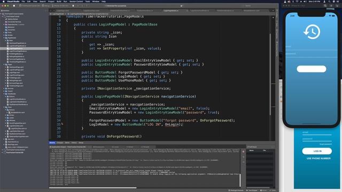Open the Edit menu
342x192 pixels.
tap(29, 1)
